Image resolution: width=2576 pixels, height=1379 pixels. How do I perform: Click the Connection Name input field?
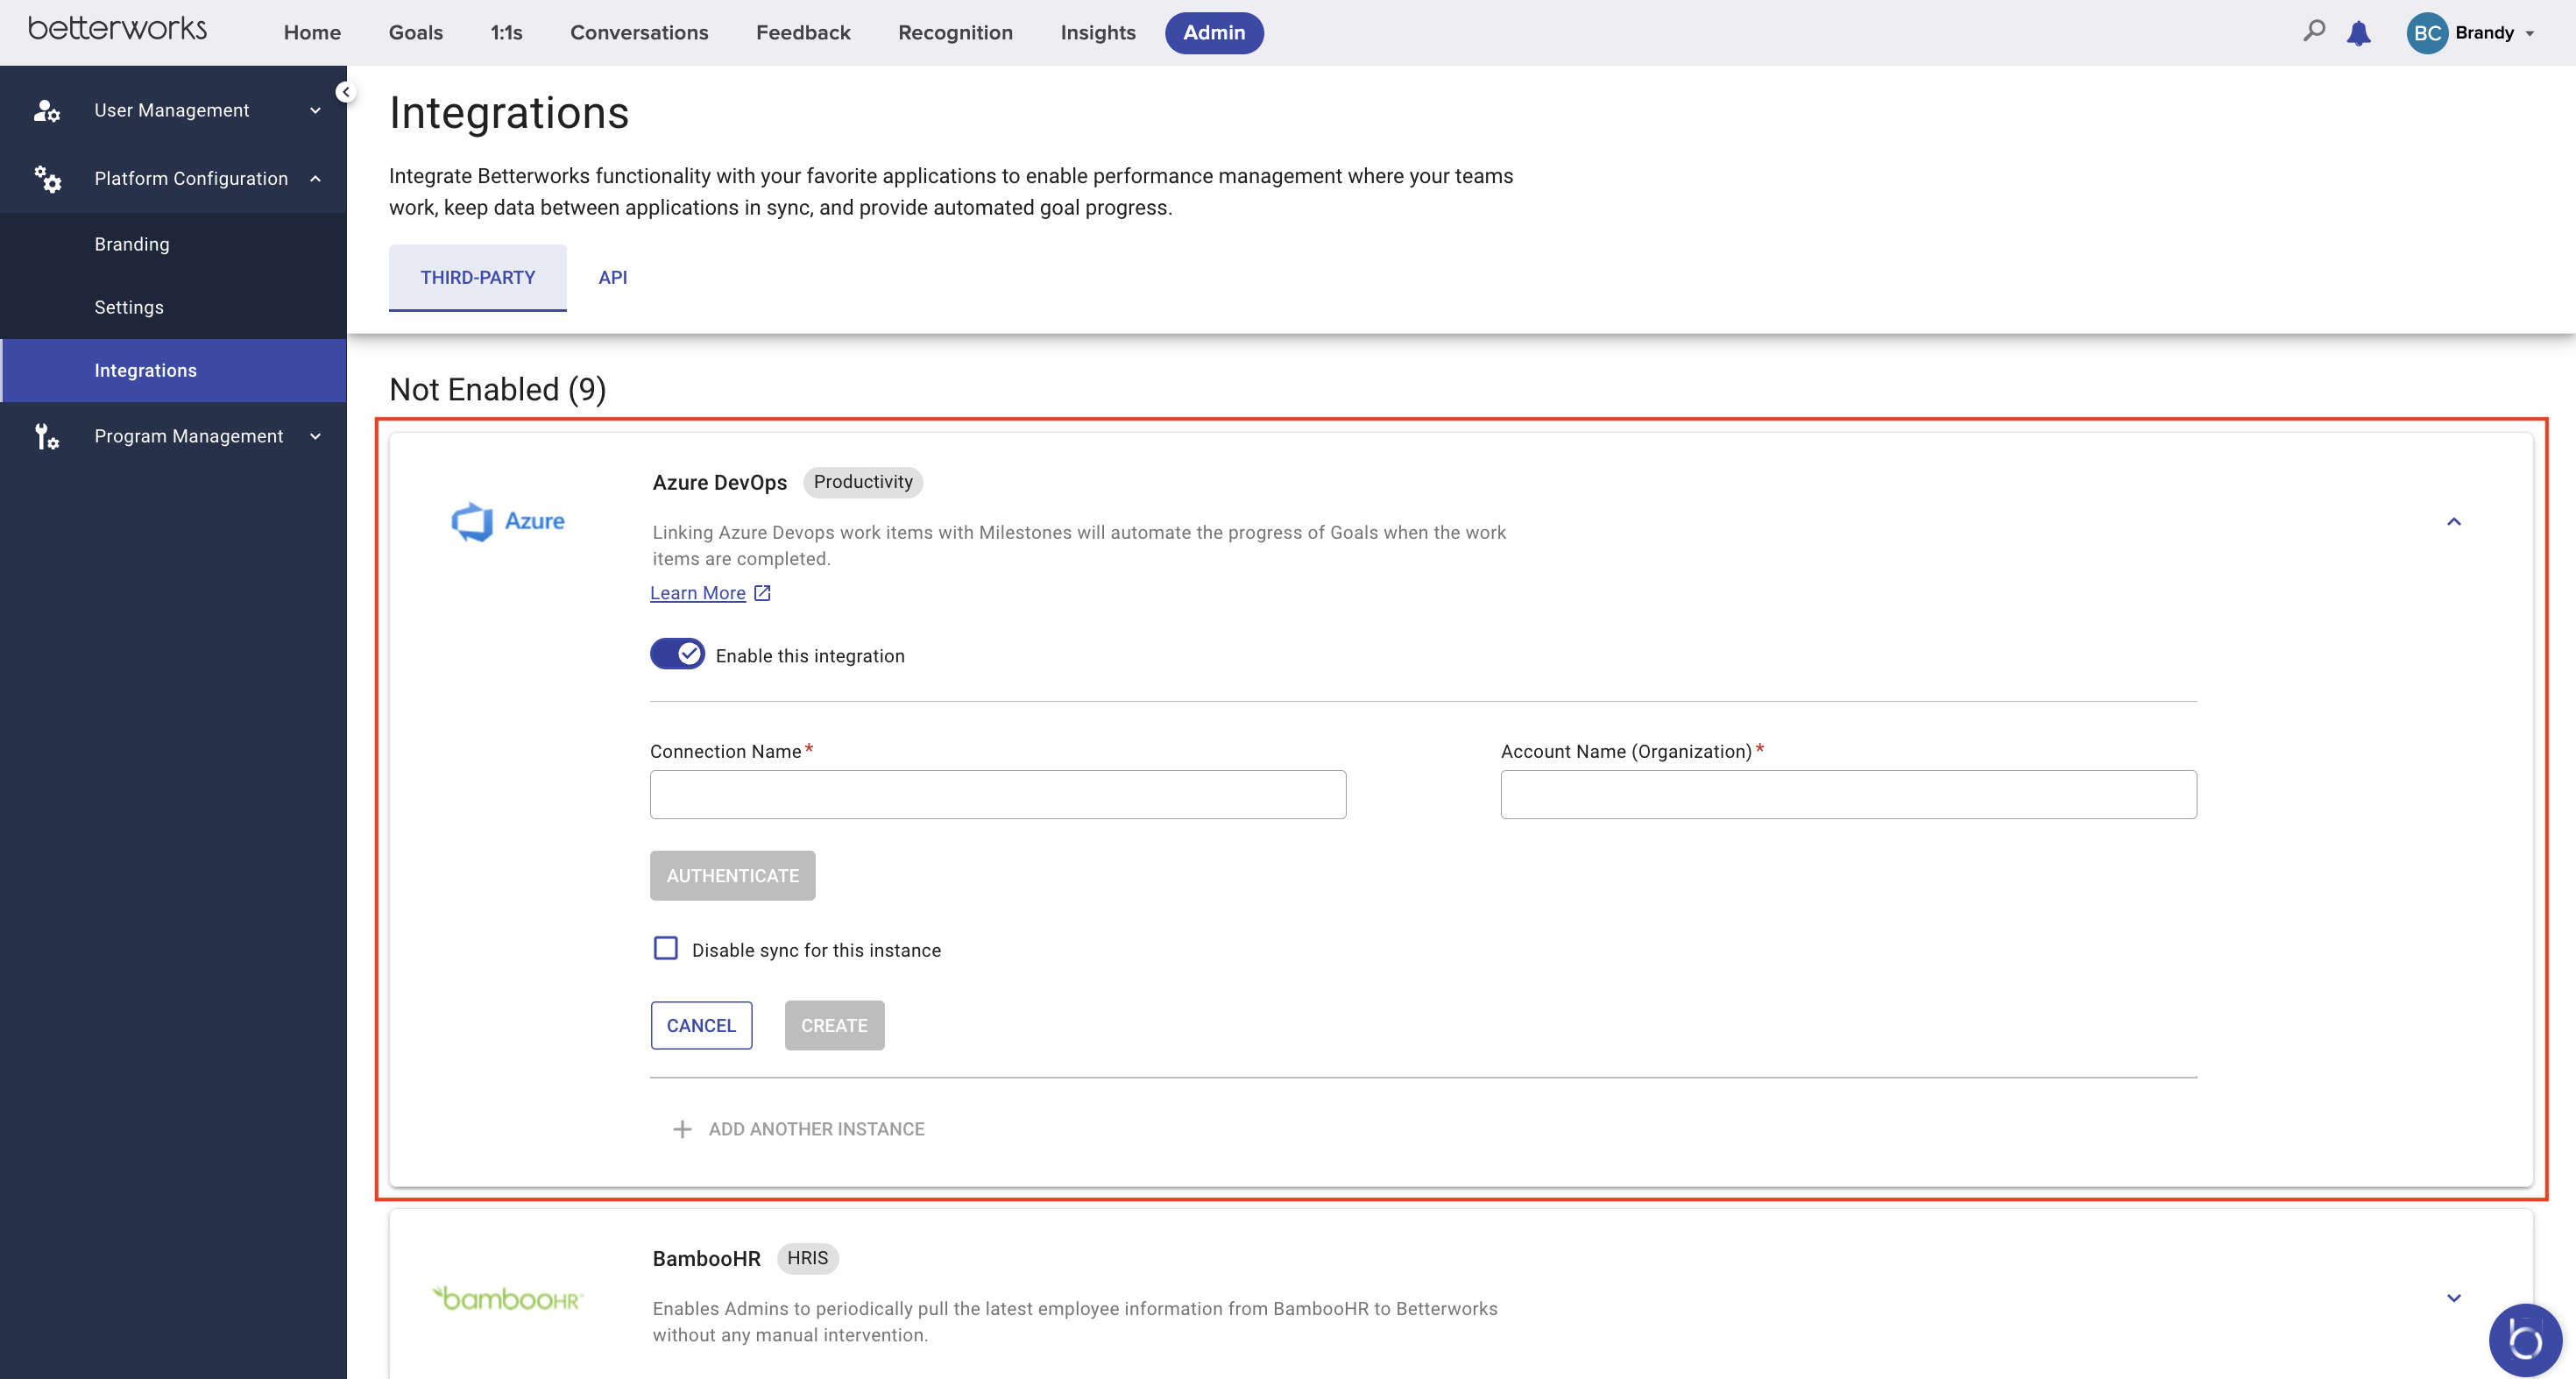click(997, 794)
